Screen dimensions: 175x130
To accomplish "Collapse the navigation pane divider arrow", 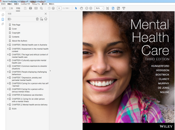I will pos(50,71).
